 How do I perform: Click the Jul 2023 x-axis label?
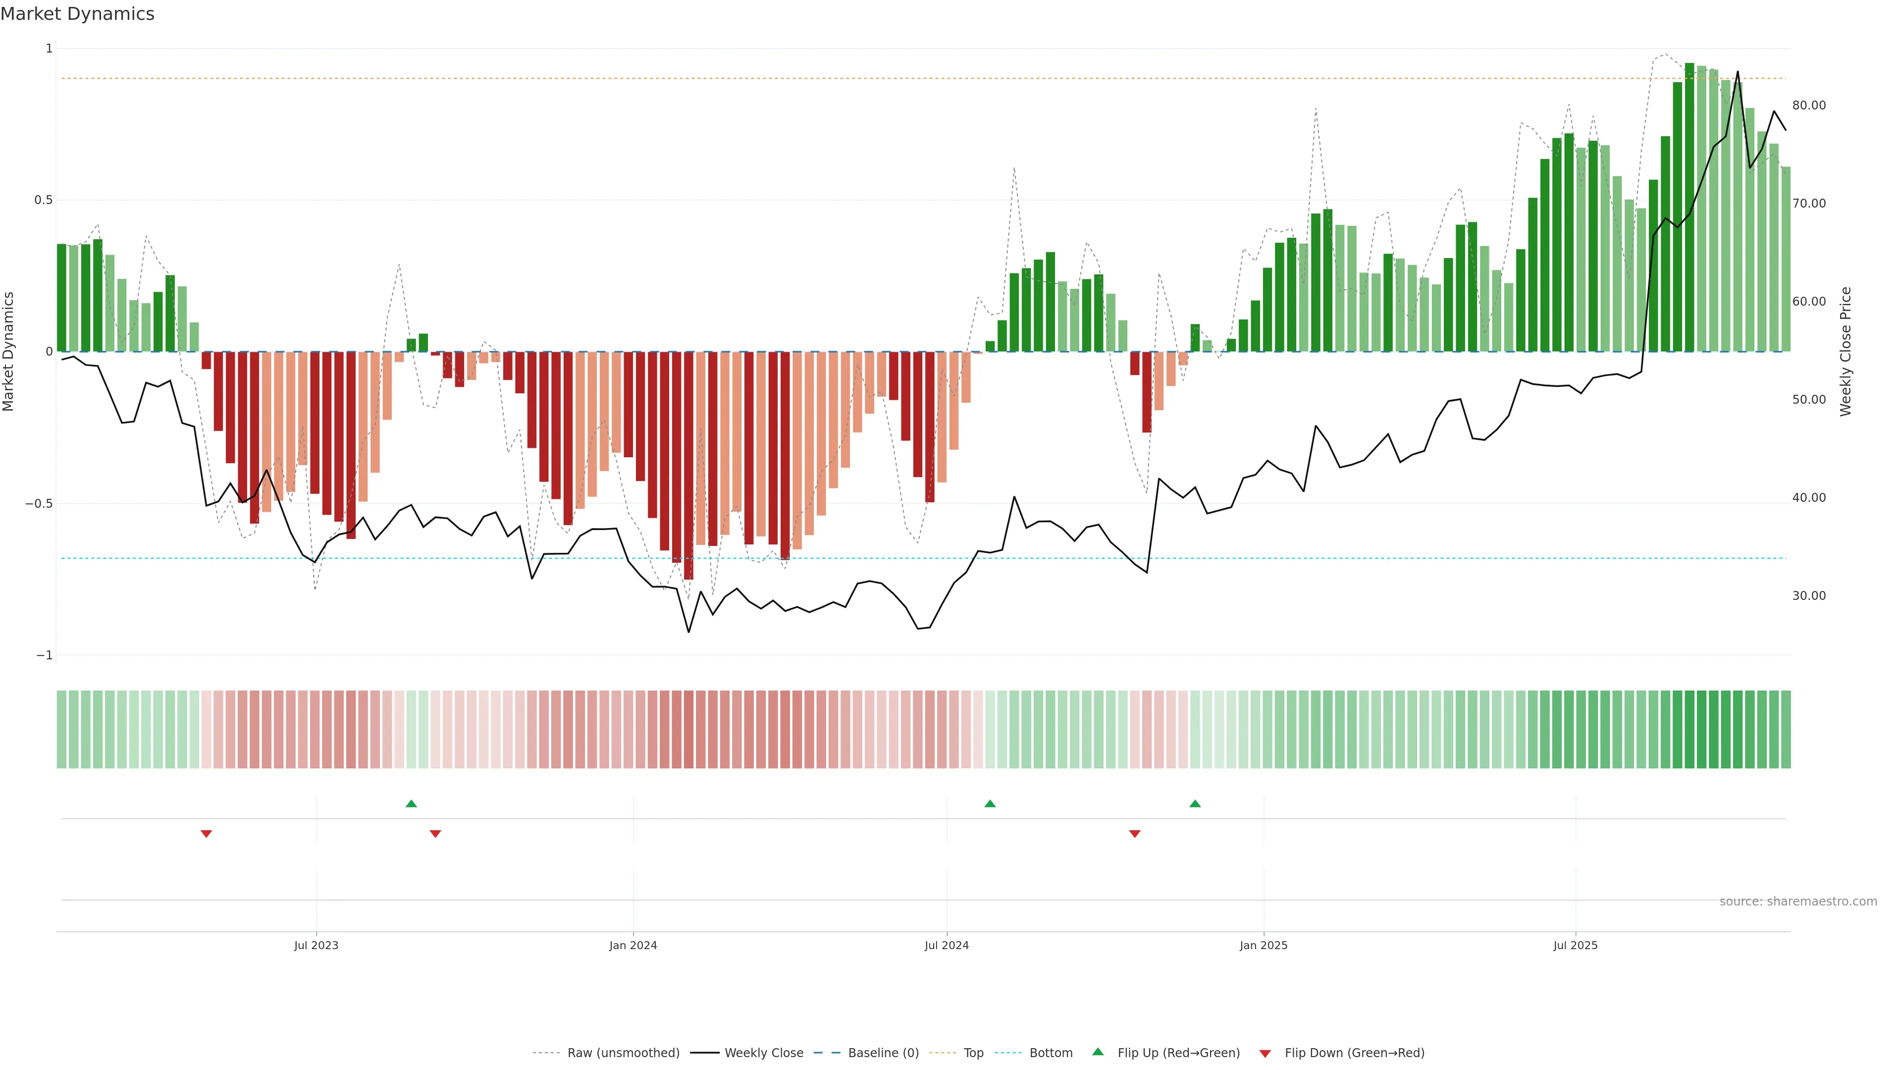pos(316,945)
